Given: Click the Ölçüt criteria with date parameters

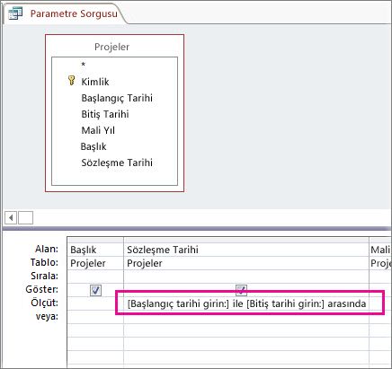Looking at the screenshot, I should [x=246, y=303].
